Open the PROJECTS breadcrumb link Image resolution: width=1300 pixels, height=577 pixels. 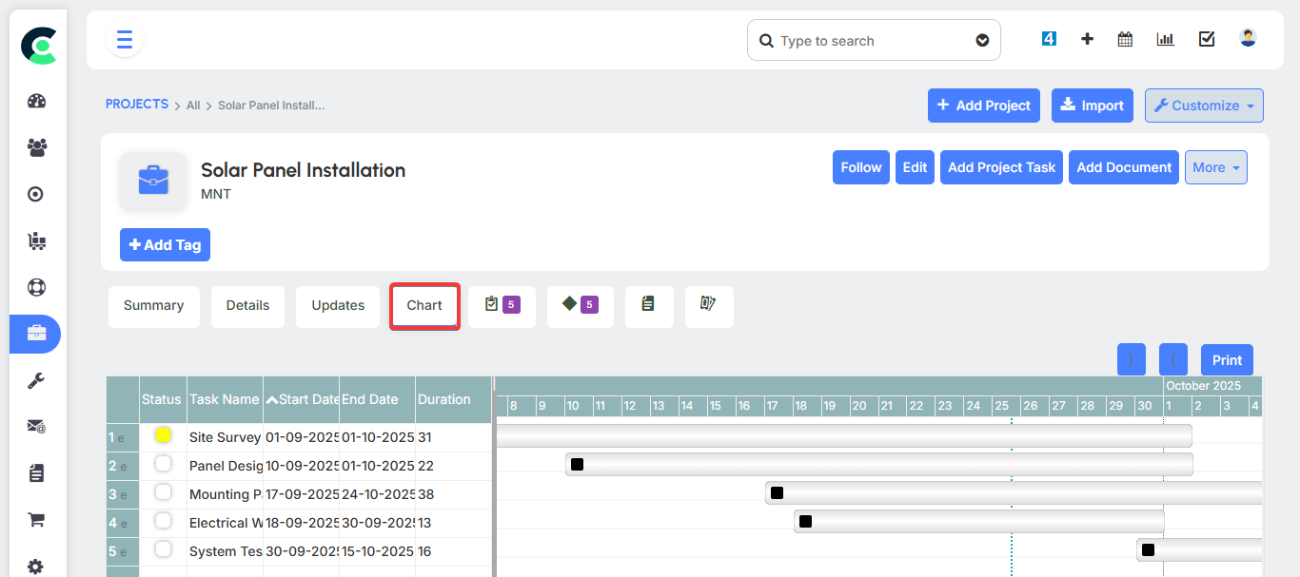click(136, 104)
